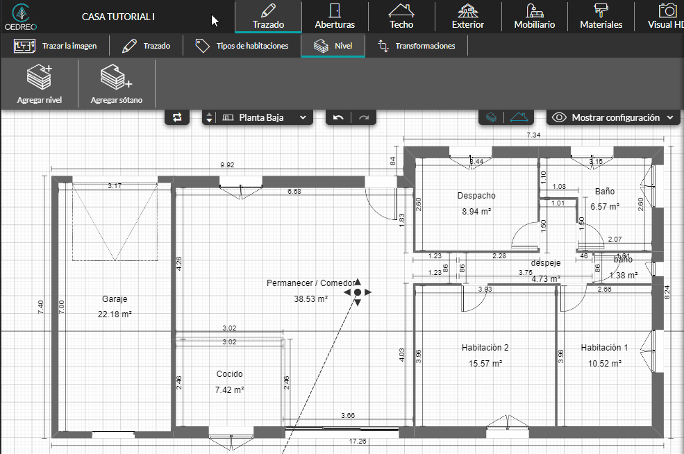Select the Permanecer / Comedor room label
This screenshot has height=454, width=684.
pyautogui.click(x=310, y=283)
